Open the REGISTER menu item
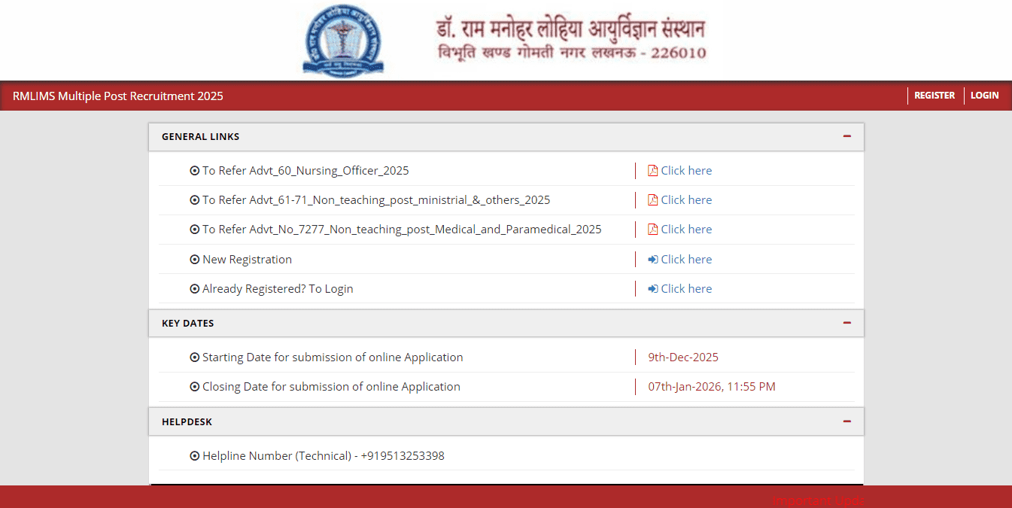The image size is (1012, 508). pyautogui.click(x=934, y=95)
